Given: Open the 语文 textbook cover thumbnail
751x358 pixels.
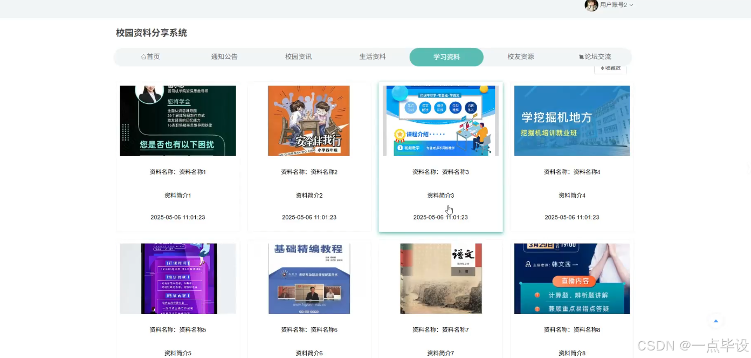Looking at the screenshot, I should (x=441, y=278).
